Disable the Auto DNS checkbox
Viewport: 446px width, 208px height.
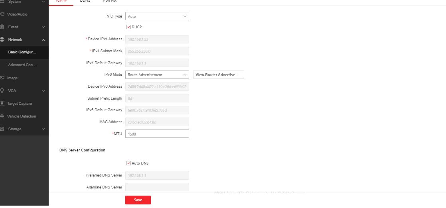[128, 163]
